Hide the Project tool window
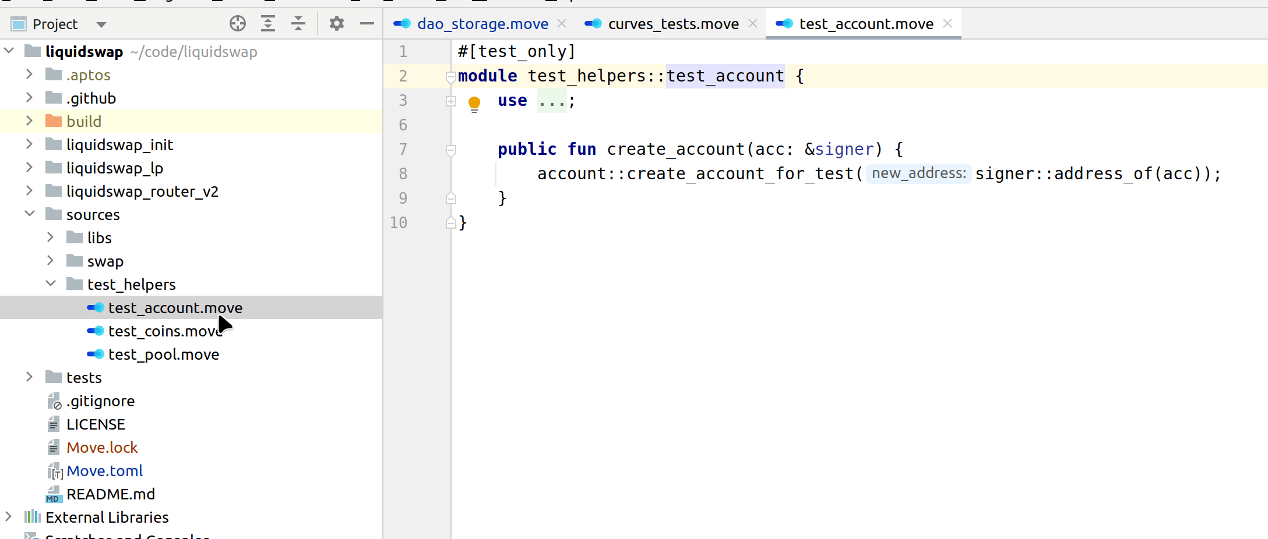 point(367,23)
